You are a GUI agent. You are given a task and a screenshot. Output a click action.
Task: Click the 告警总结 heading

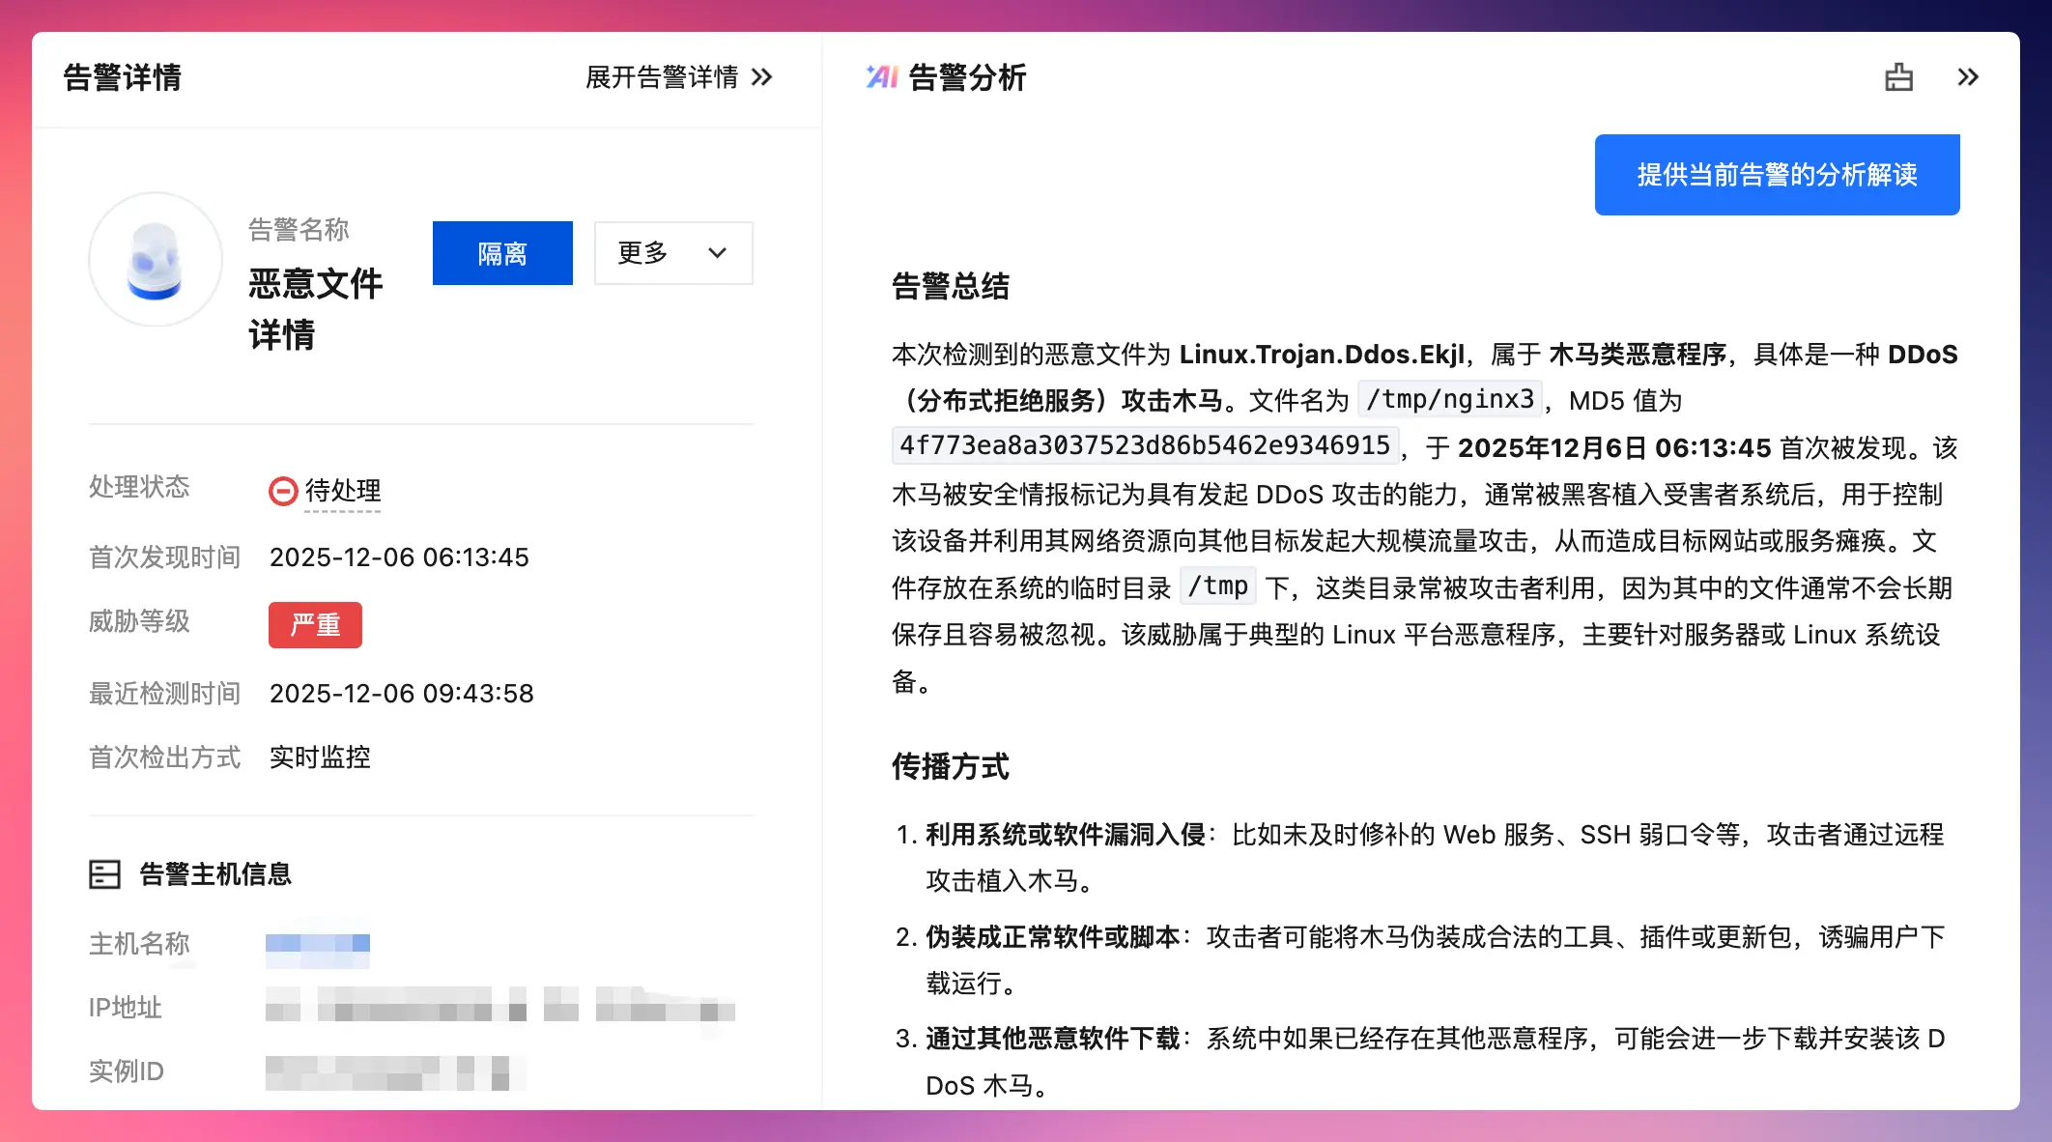[951, 287]
